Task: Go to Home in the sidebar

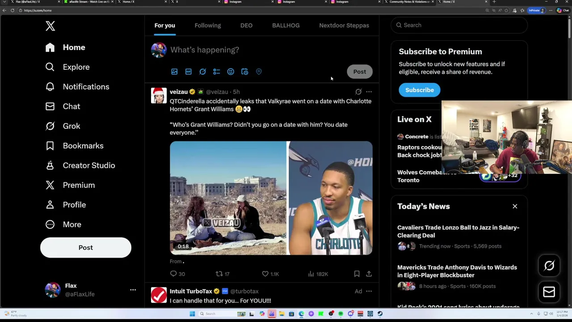Action: tap(65, 47)
